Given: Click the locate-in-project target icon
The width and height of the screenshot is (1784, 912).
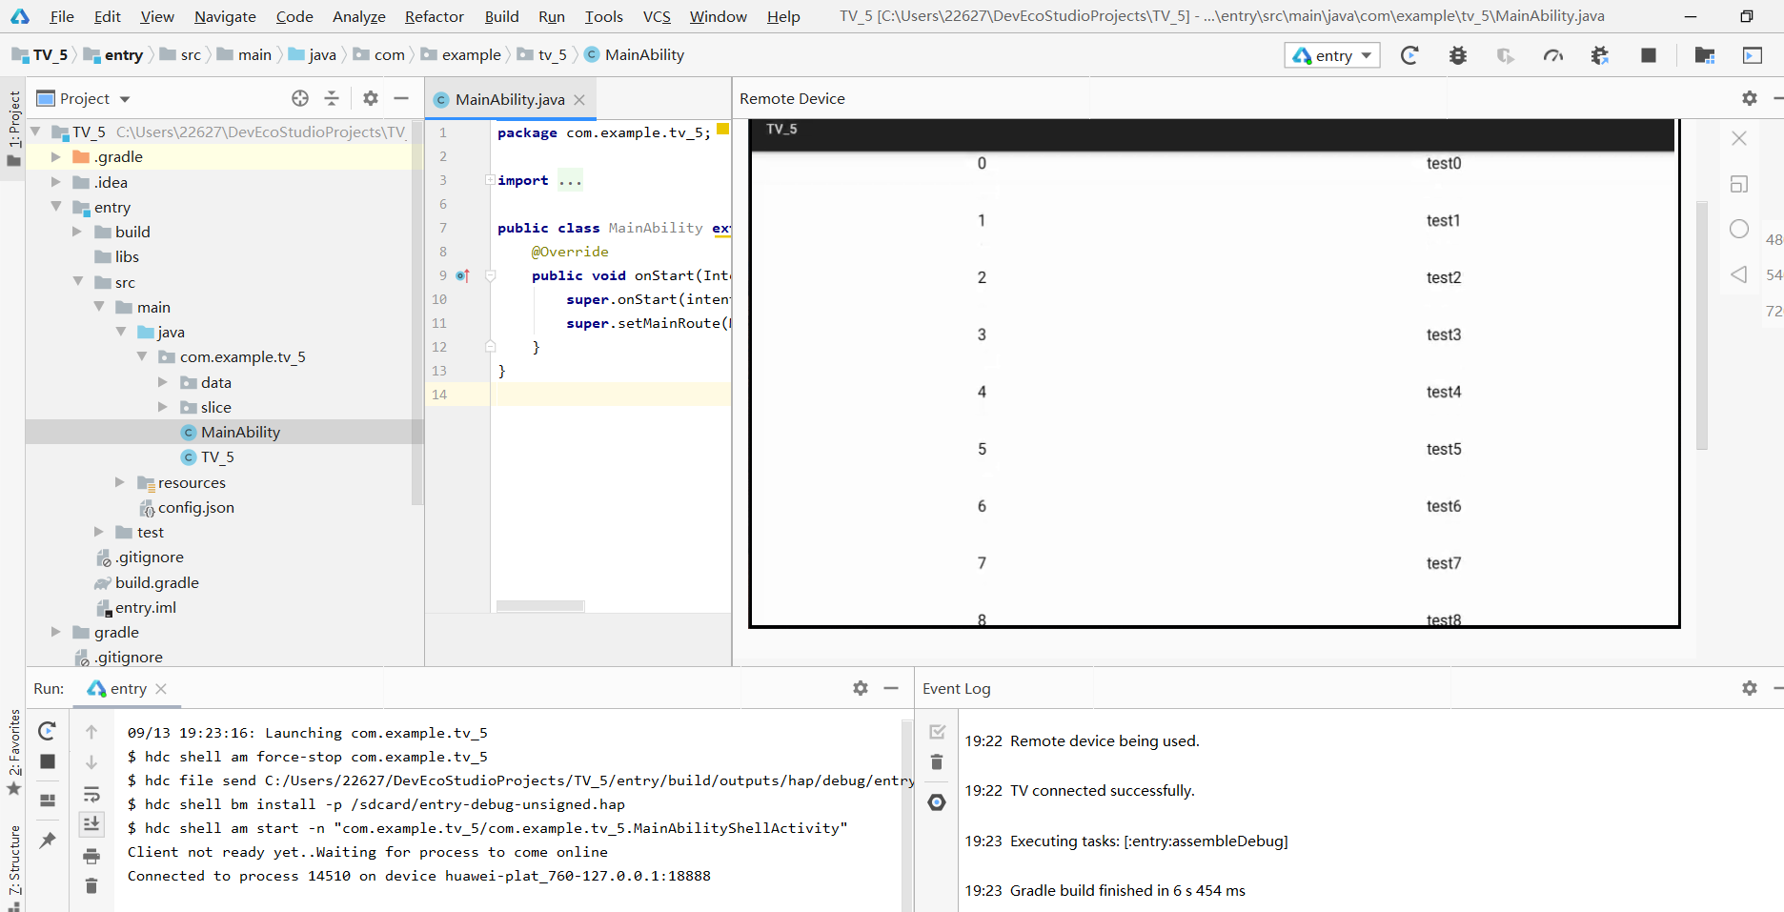Looking at the screenshot, I should tap(300, 98).
